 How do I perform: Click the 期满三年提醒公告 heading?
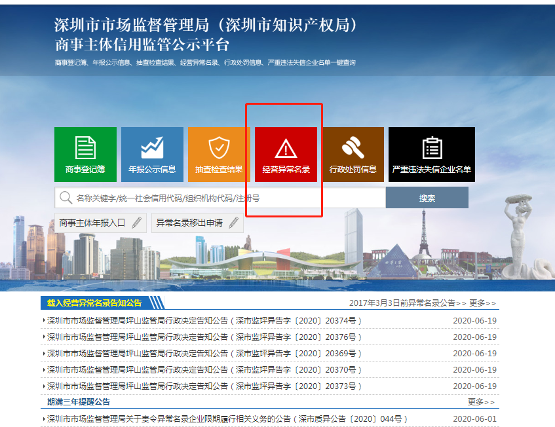[x=79, y=402]
